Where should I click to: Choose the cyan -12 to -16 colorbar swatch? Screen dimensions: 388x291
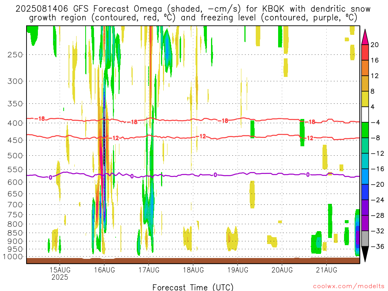click(x=365, y=161)
